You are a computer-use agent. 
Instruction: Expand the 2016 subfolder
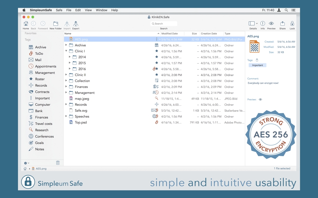tap(70, 69)
